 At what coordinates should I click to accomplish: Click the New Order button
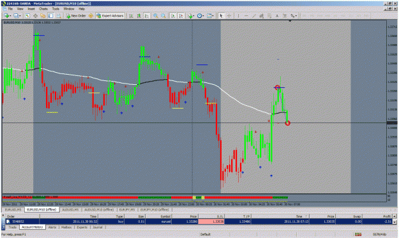[x=76, y=16]
